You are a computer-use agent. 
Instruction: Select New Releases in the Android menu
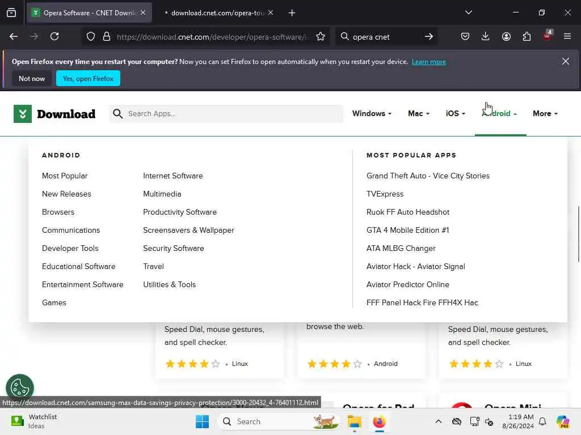pyautogui.click(x=67, y=194)
